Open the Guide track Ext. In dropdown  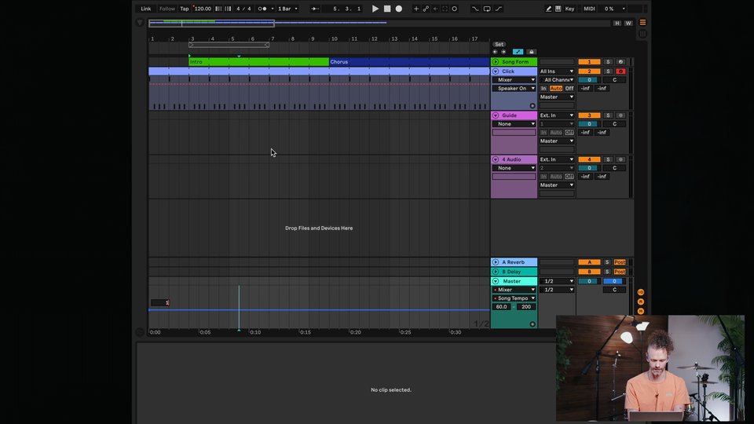pyautogui.click(x=556, y=115)
